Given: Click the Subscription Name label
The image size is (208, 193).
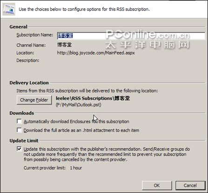Looking at the screenshot, I should coord(35,35).
